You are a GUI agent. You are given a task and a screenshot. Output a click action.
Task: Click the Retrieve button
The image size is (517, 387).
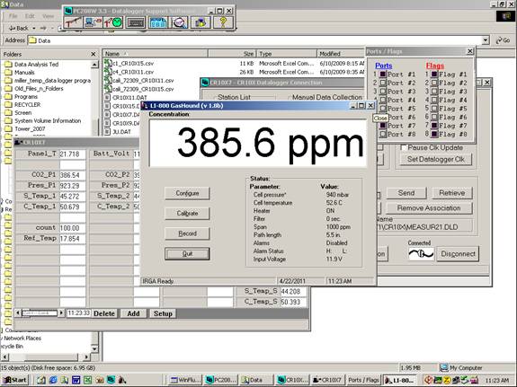pos(451,193)
